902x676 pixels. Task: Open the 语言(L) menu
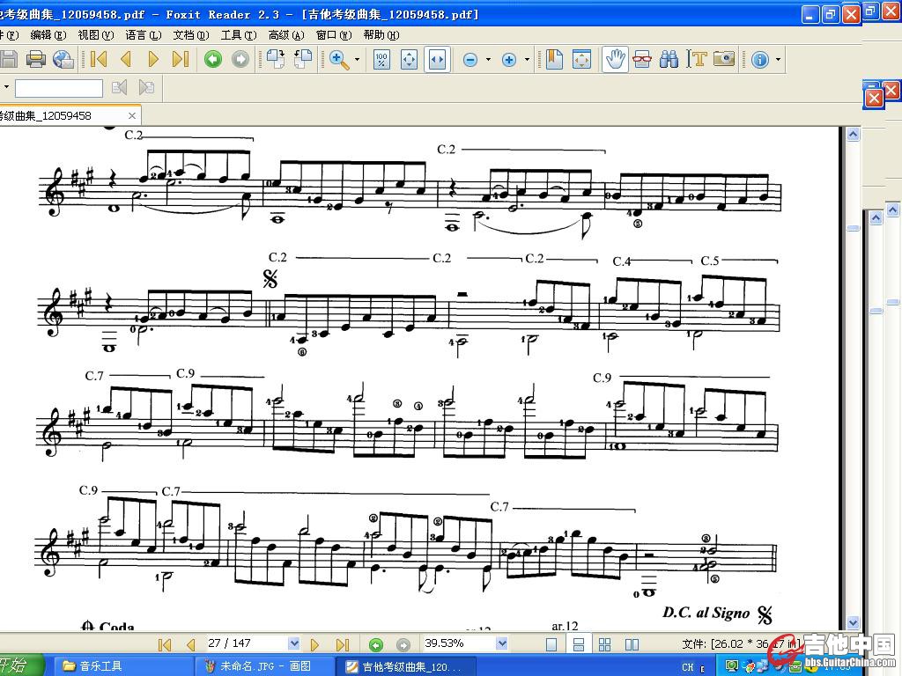click(144, 35)
